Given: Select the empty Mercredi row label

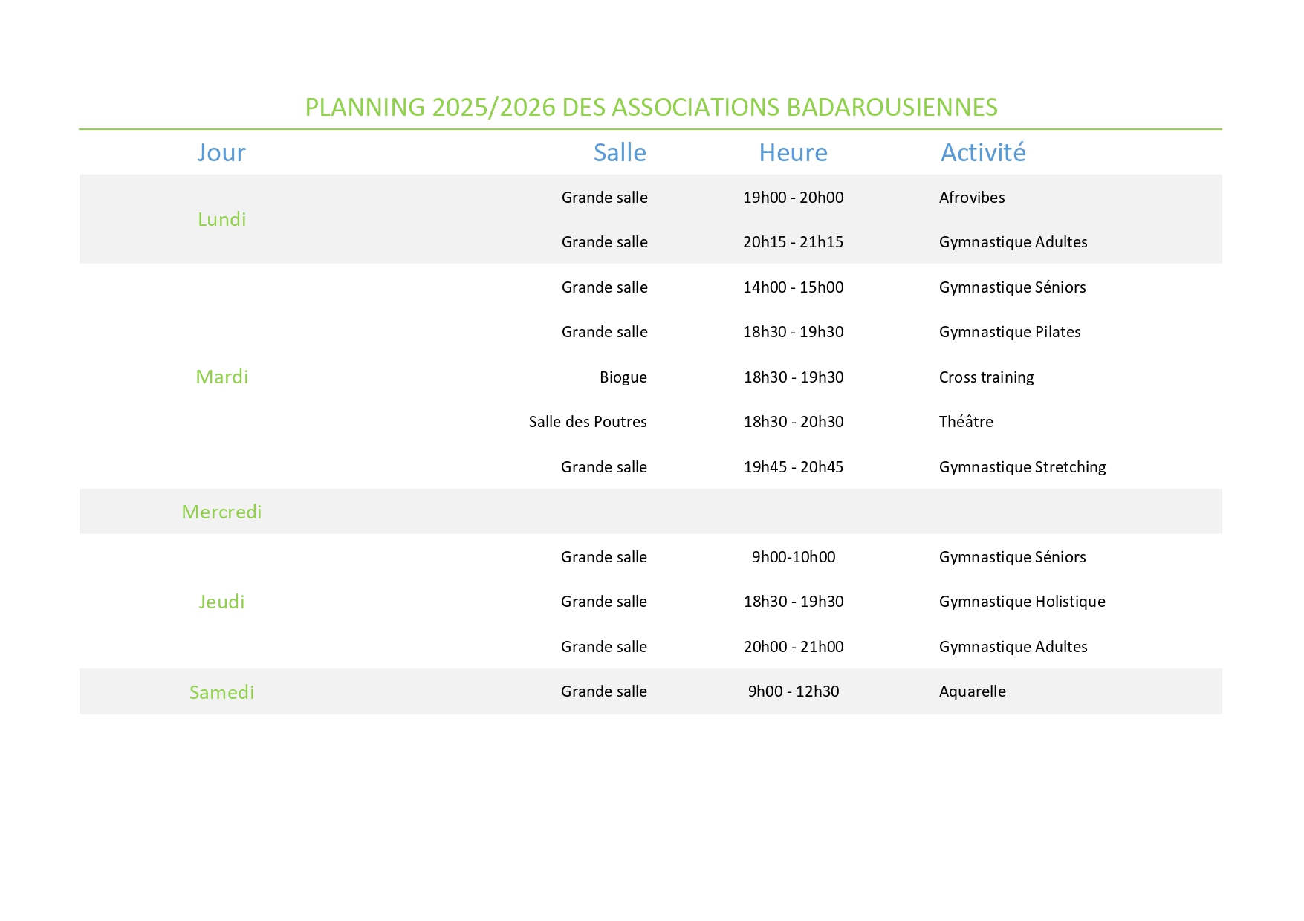Looking at the screenshot, I should click(221, 512).
